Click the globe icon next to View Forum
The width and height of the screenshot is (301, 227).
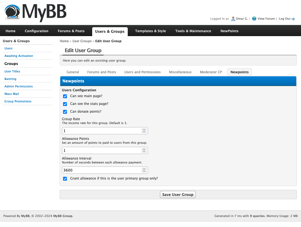tap(254, 19)
